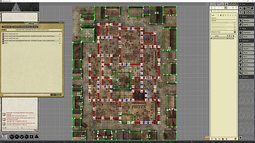Click the Images window help question icon
This screenshot has height=143, width=255.
(x=60, y=23)
